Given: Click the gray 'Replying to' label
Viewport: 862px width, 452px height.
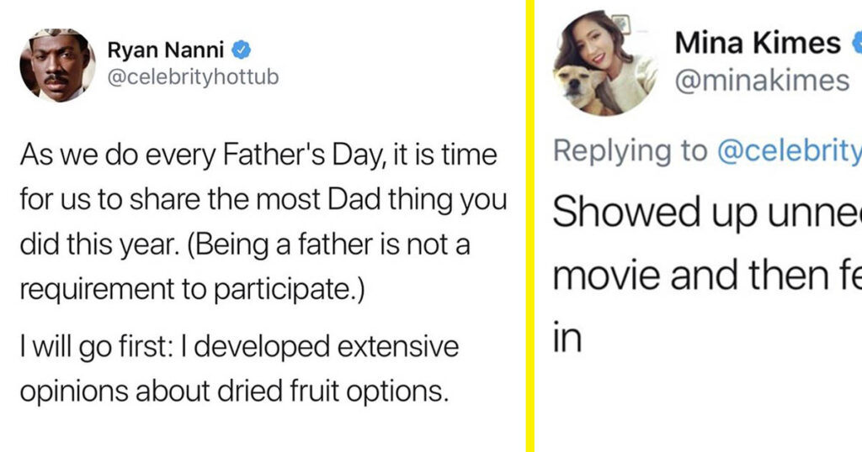Looking at the screenshot, I should click(630, 151).
